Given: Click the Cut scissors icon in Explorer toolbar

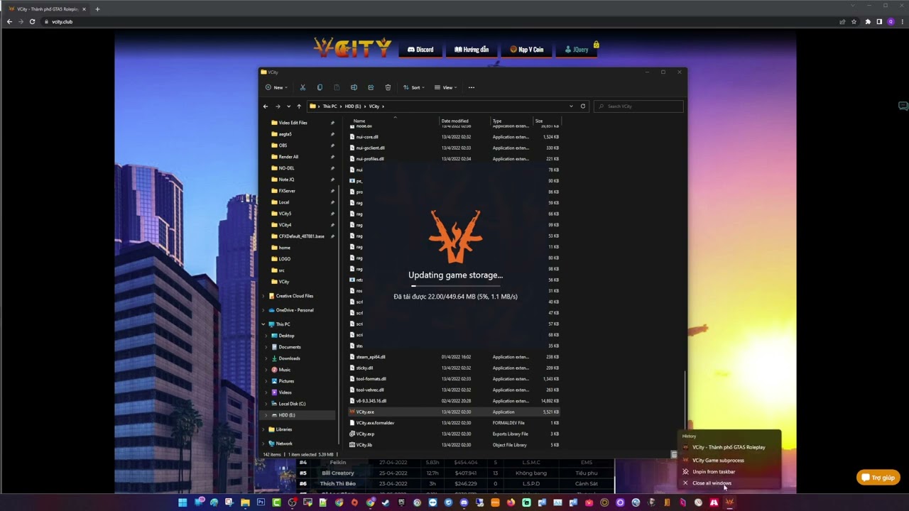Looking at the screenshot, I should coord(303,87).
